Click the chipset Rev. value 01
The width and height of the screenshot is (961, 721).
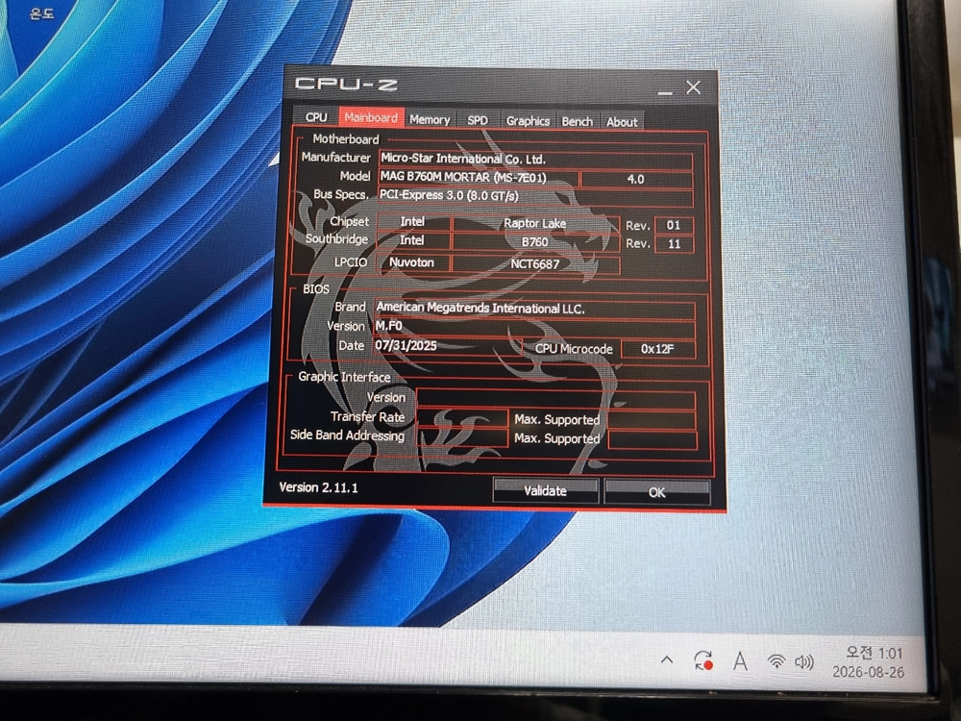674,225
